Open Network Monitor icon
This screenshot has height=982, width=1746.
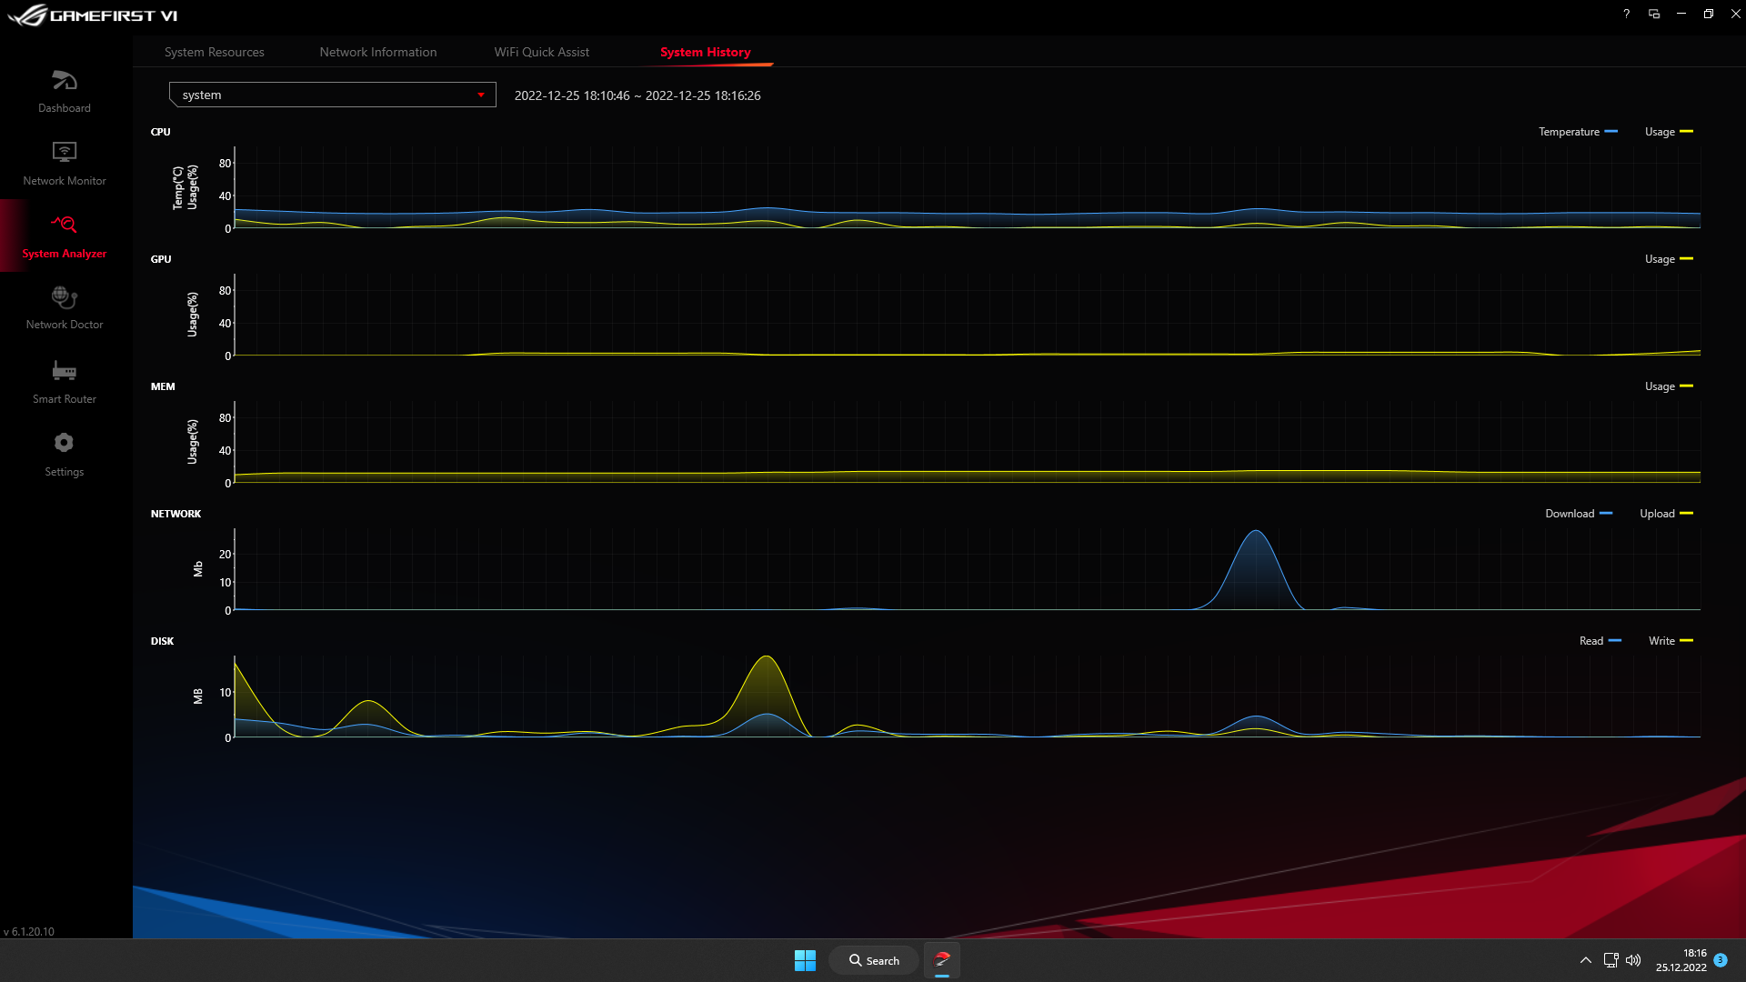point(64,152)
